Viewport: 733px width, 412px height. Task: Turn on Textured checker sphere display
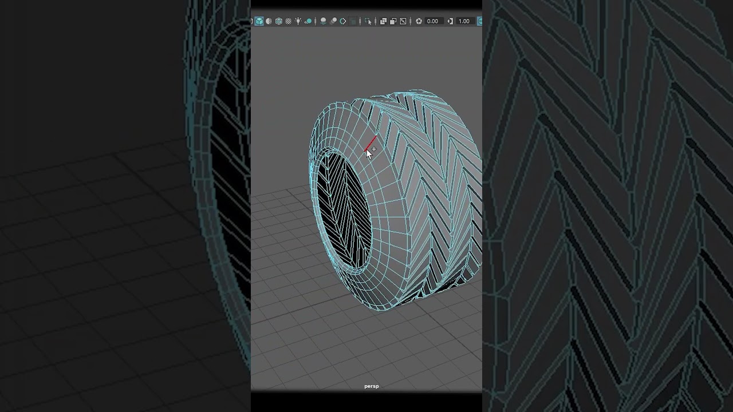pos(289,21)
